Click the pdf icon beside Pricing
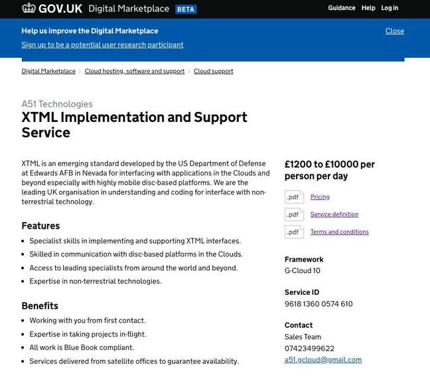The width and height of the screenshot is (430, 377). point(294,197)
